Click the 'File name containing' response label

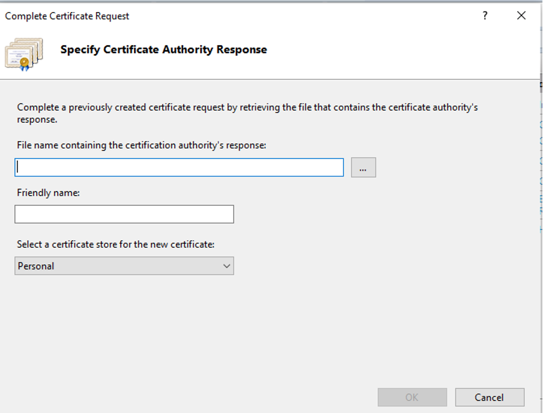coord(141,145)
